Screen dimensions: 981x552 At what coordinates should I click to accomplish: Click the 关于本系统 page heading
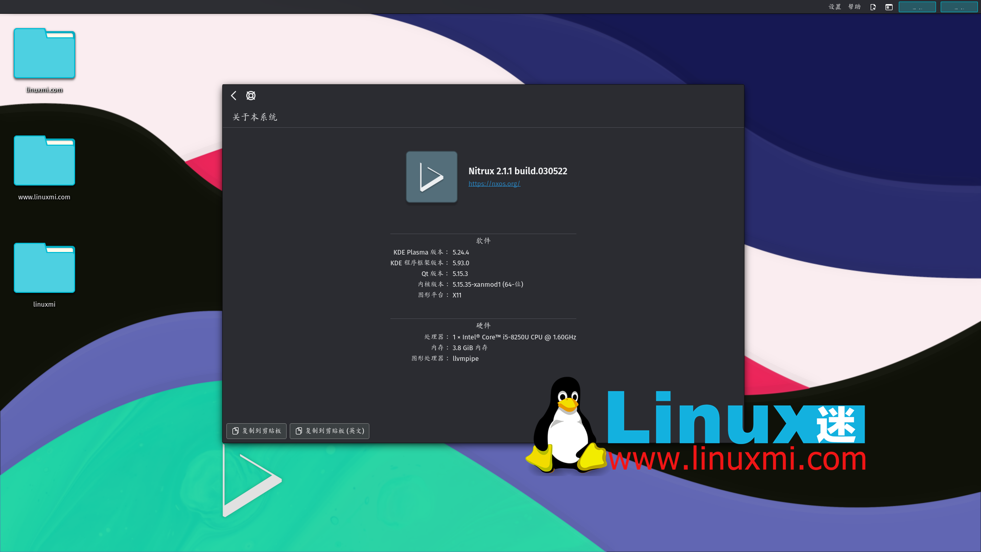[255, 117]
